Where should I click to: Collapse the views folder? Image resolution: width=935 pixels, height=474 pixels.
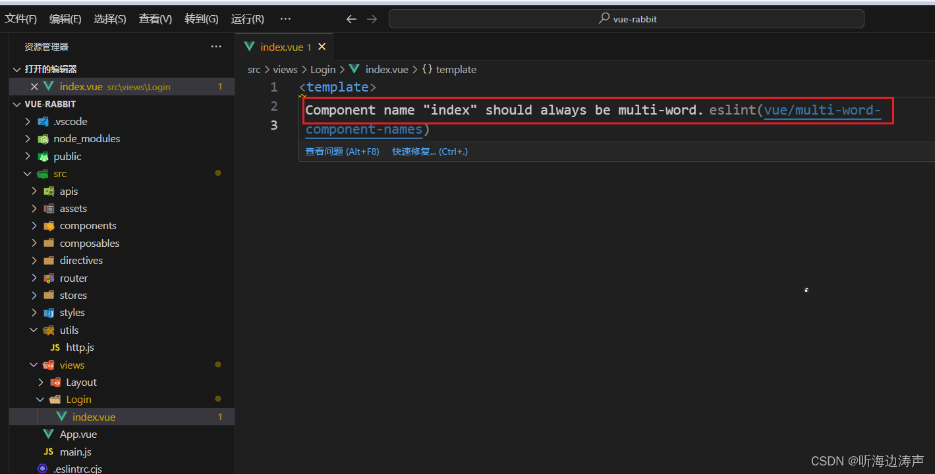click(x=34, y=365)
